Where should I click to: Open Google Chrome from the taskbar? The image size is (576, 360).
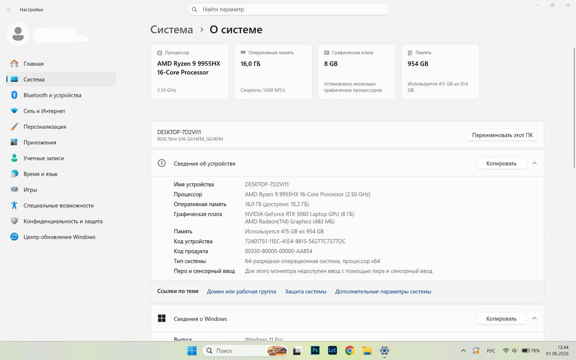[350, 350]
